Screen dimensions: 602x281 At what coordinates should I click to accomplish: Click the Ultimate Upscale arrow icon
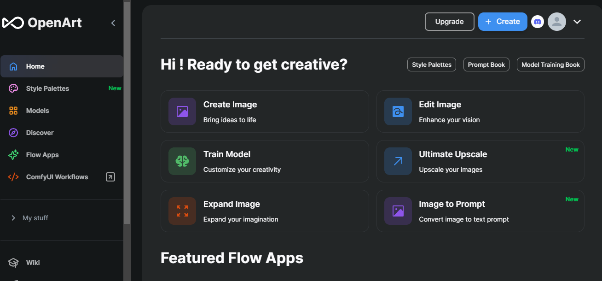pos(398,161)
